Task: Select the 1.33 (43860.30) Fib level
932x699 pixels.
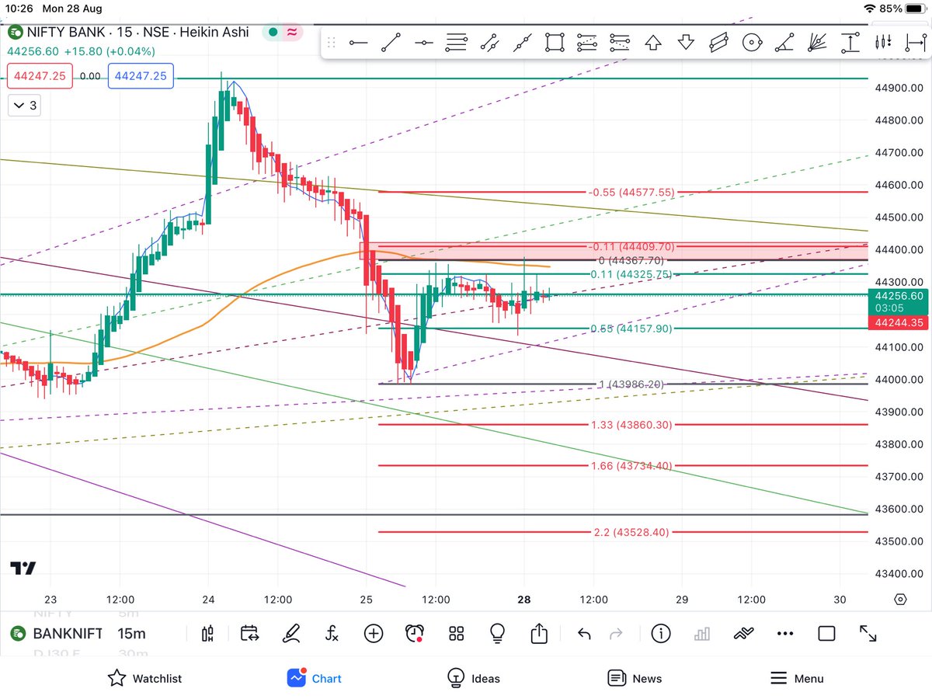Action: pos(630,425)
